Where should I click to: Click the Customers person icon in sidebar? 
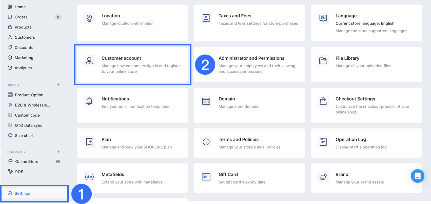pyautogui.click(x=10, y=37)
